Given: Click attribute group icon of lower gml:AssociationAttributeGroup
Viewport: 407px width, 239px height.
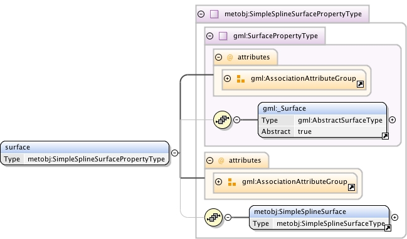Looking at the screenshot, I should (232, 182).
